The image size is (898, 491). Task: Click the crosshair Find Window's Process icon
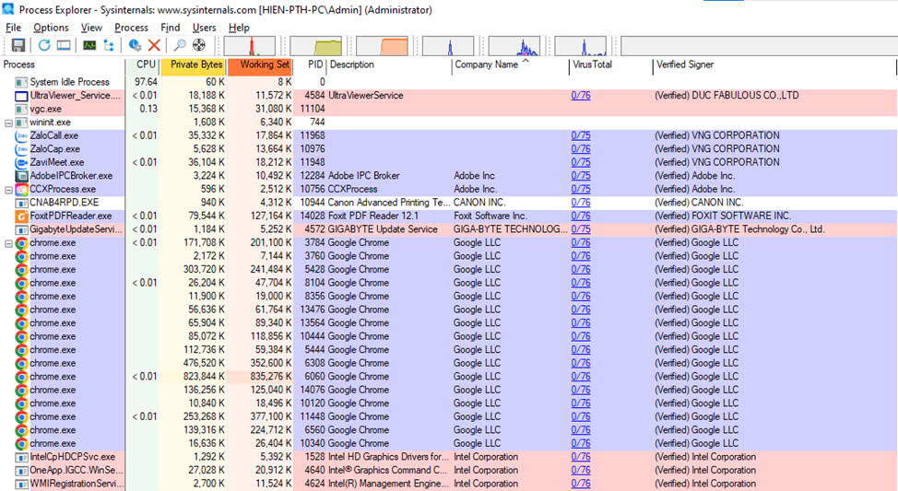[199, 45]
